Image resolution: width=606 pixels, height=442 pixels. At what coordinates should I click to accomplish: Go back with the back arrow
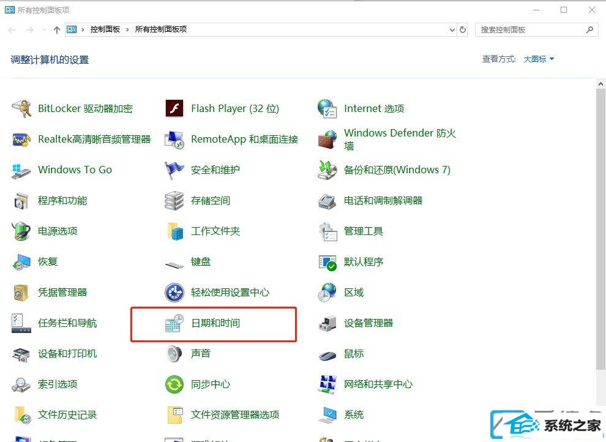(12, 30)
